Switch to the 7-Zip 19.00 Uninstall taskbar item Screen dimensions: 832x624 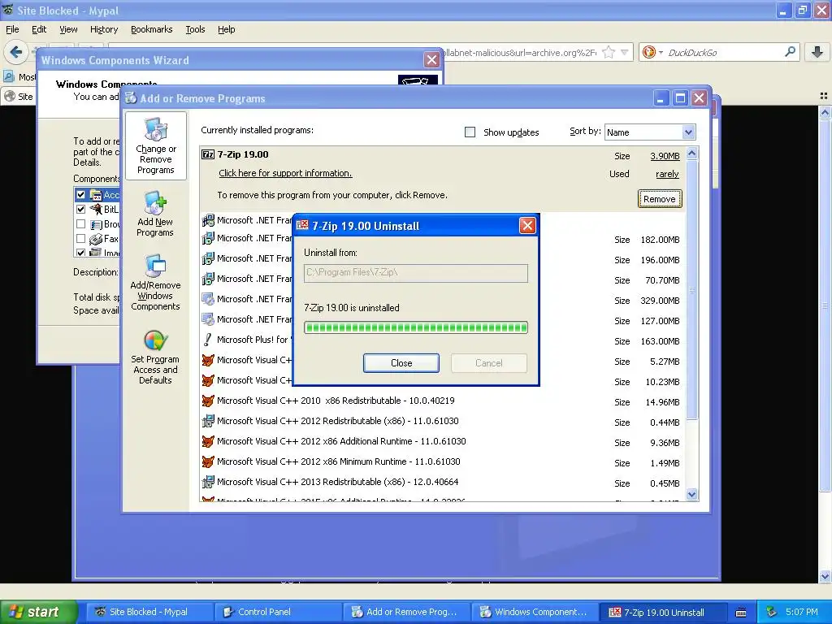[663, 612]
